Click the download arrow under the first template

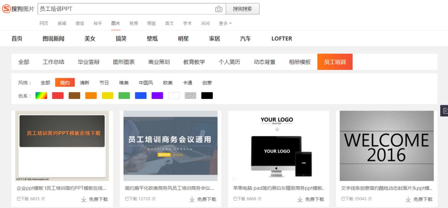pyautogui.click(x=83, y=198)
